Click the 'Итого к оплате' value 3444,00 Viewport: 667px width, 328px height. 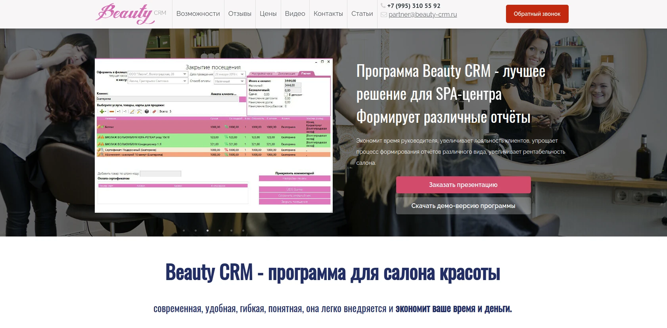point(290,80)
